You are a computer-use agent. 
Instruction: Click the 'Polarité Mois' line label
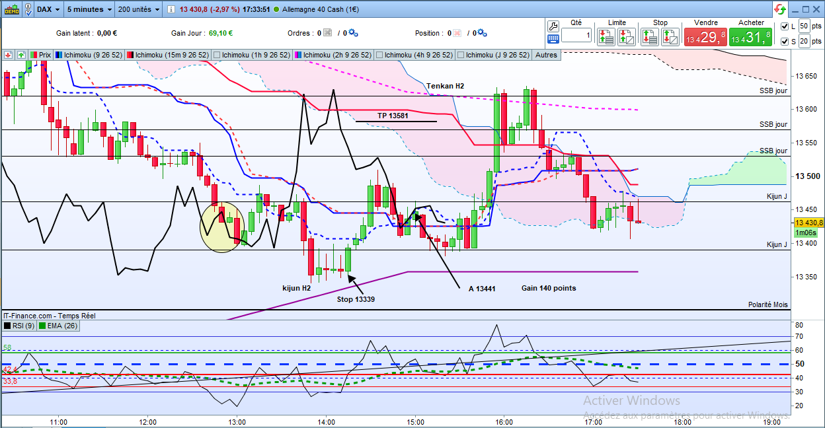(x=768, y=304)
